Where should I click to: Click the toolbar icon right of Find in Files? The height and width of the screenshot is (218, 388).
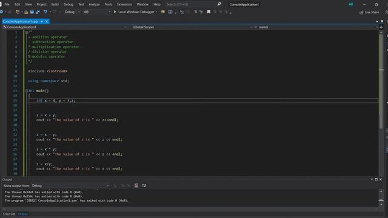(x=170, y=12)
